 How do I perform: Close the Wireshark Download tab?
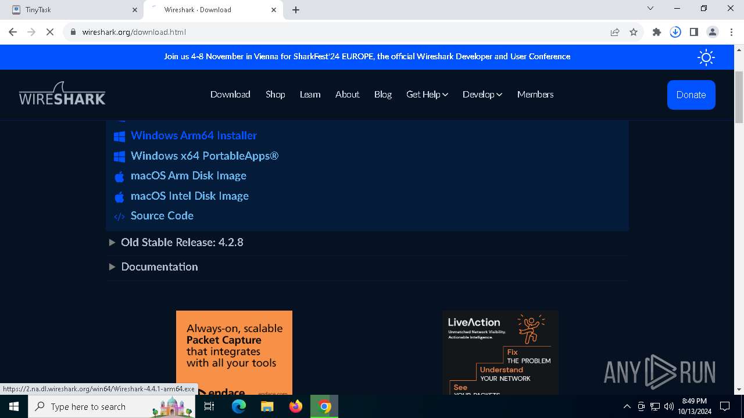click(x=274, y=10)
